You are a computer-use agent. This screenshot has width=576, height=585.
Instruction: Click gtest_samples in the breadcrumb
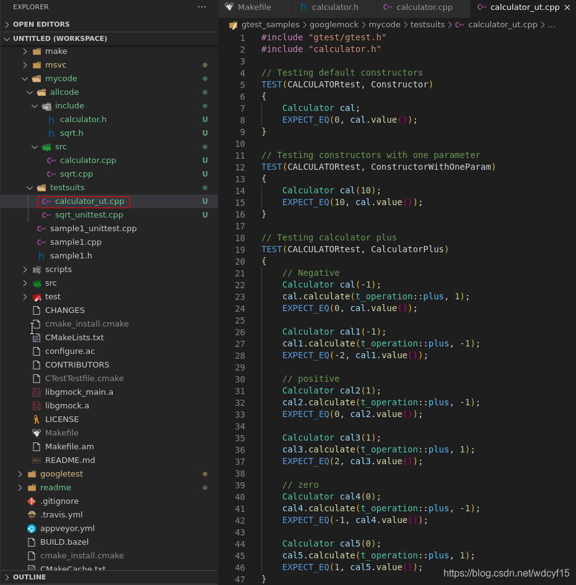[x=270, y=25]
